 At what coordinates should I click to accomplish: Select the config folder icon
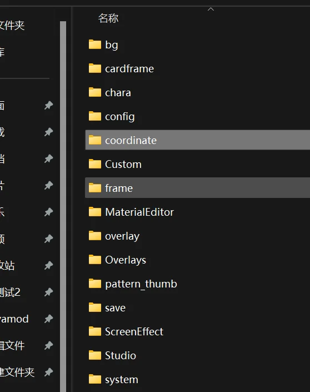[x=95, y=116]
